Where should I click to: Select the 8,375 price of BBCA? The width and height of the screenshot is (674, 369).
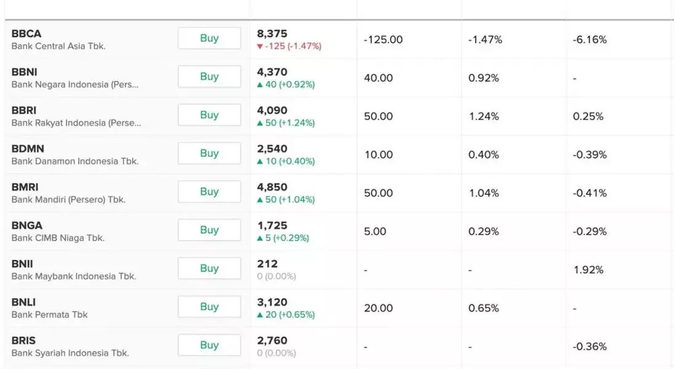coord(272,34)
